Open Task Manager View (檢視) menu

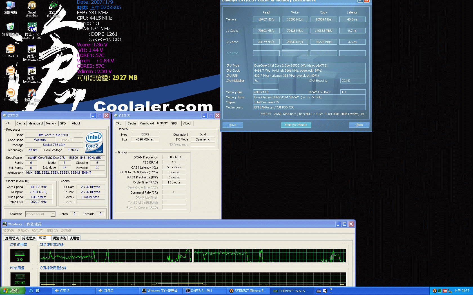coord(37,231)
